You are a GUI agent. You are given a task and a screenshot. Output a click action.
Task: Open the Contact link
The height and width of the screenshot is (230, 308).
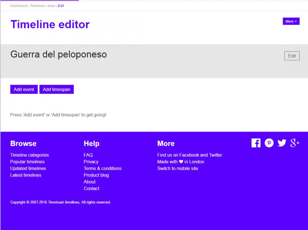91,188
